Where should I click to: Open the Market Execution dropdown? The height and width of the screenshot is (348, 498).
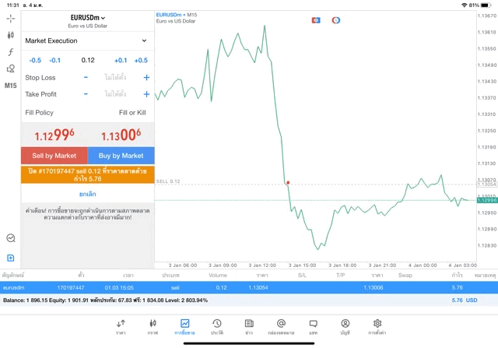point(86,40)
